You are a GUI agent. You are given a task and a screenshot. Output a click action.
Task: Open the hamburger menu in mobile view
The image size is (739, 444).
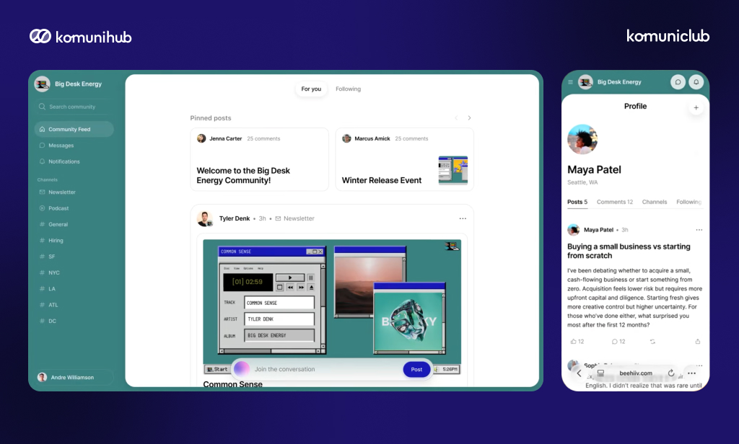(x=570, y=82)
